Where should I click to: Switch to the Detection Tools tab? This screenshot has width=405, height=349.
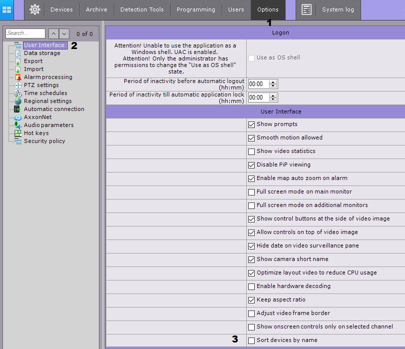(x=142, y=9)
